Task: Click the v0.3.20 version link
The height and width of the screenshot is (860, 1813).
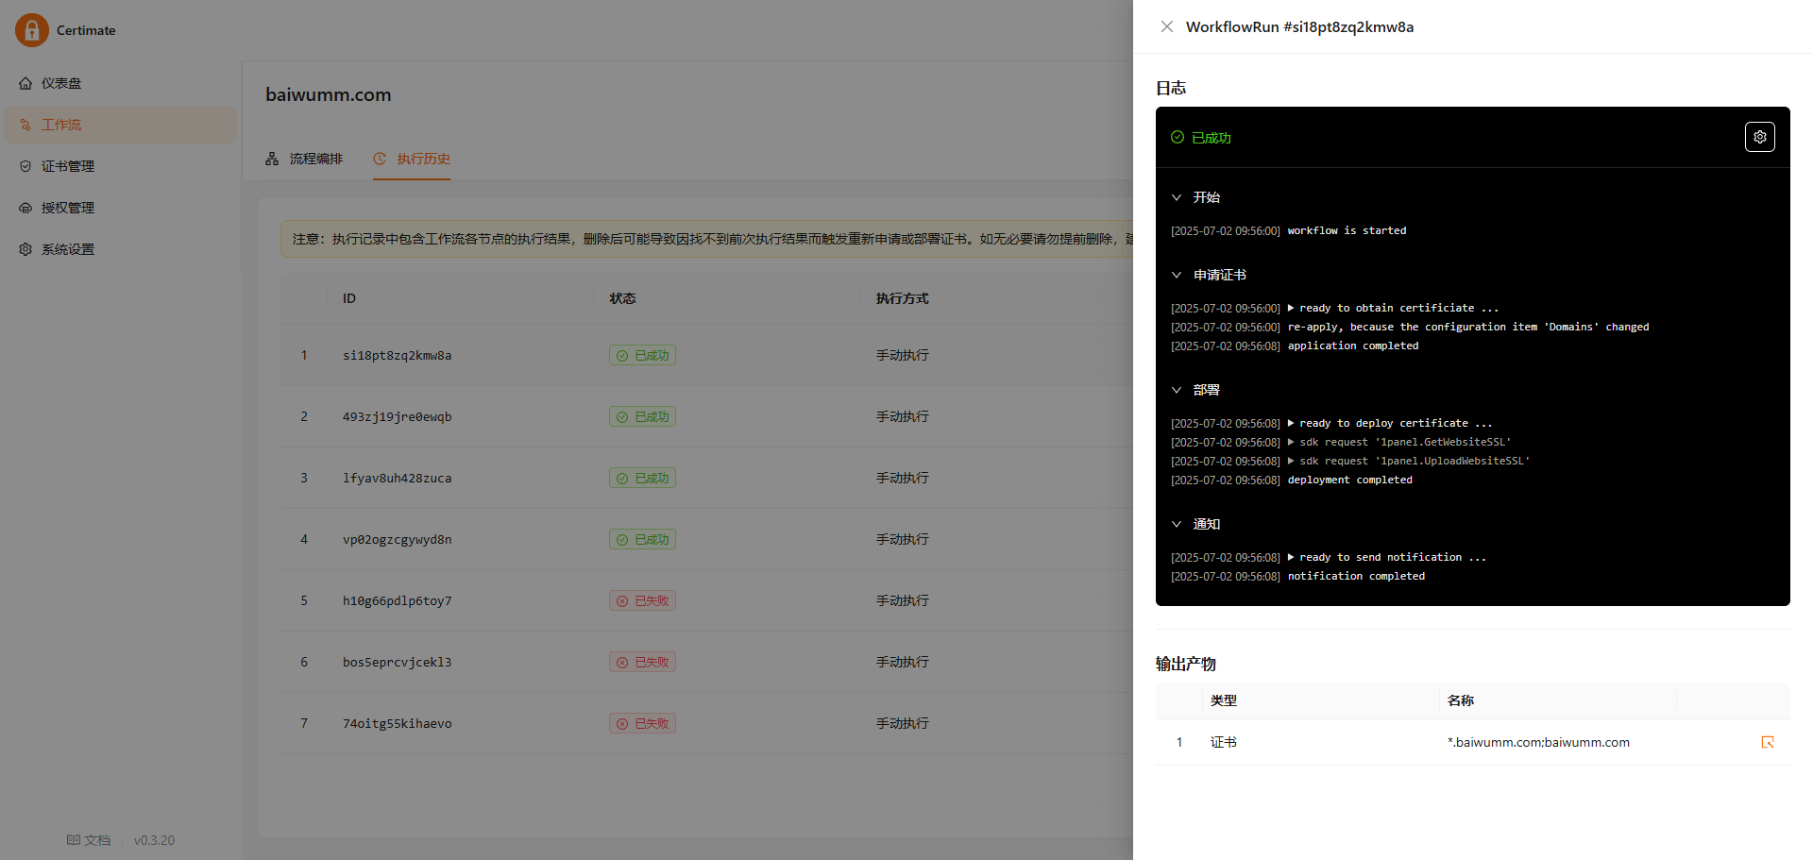Action: click(154, 840)
